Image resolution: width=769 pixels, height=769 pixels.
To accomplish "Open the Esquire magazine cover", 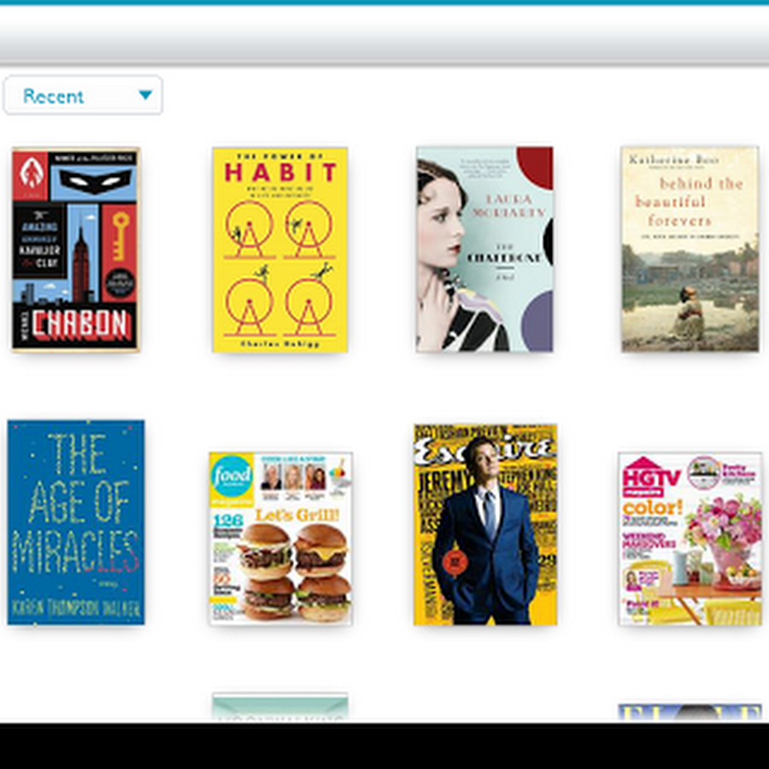I will pyautogui.click(x=485, y=525).
